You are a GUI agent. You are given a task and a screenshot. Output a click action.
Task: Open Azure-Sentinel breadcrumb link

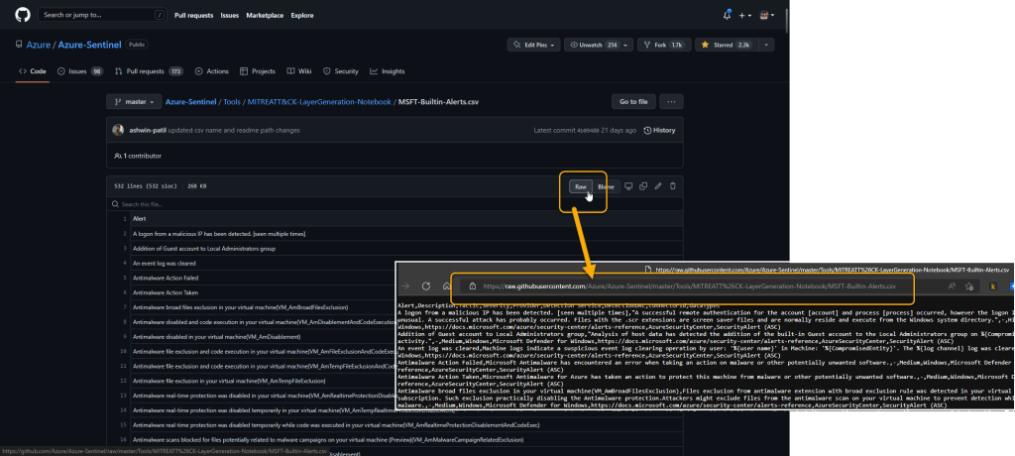click(191, 102)
